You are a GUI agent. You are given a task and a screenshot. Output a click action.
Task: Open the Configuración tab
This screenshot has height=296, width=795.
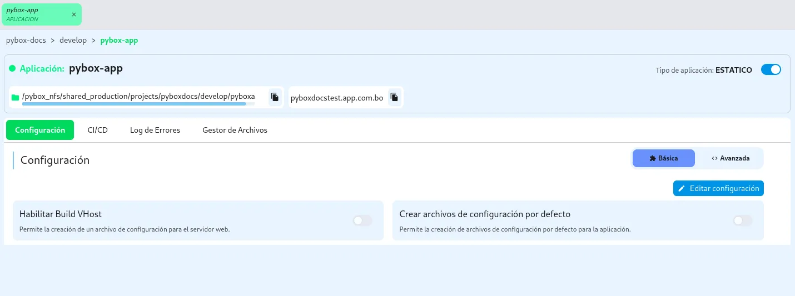tap(40, 130)
